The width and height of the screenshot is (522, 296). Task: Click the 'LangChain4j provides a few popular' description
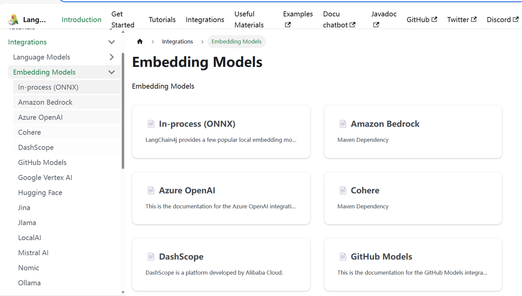click(x=221, y=140)
